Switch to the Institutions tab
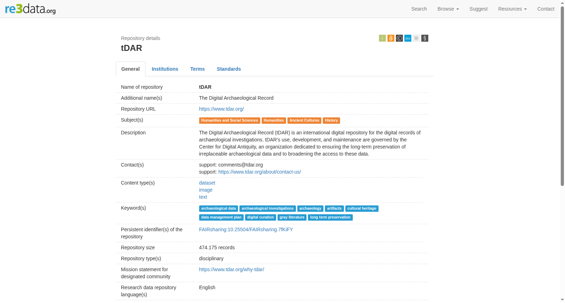565x303 pixels. coord(165,69)
